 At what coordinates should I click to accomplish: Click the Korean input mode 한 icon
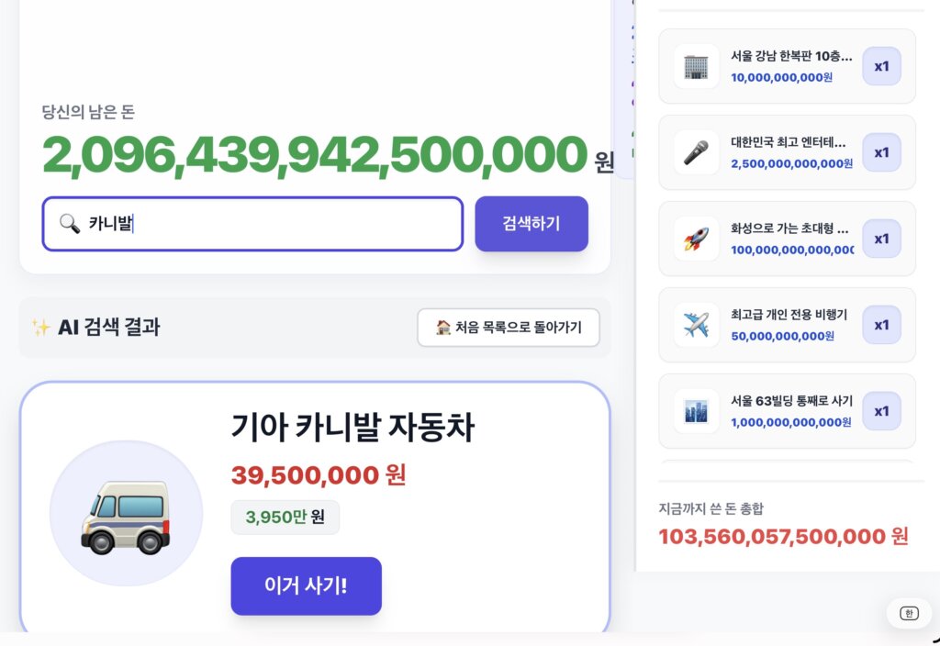click(909, 613)
